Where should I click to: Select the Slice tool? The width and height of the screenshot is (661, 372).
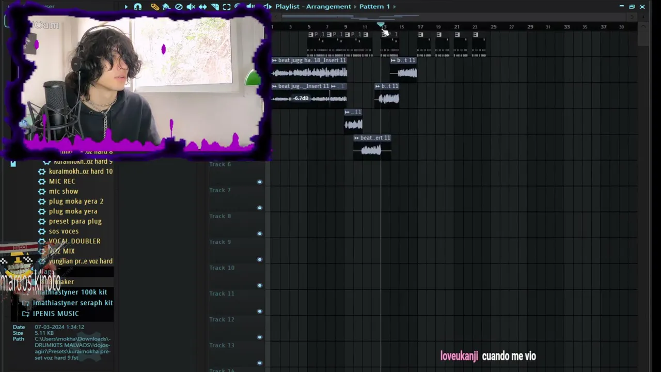pos(215,7)
